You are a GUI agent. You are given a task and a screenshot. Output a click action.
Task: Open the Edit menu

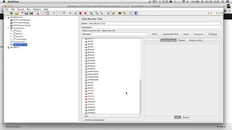[x=13, y=9]
